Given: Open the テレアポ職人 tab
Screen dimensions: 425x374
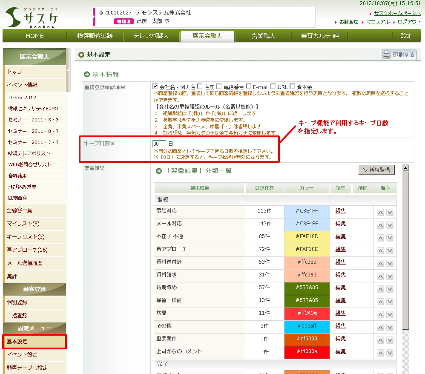Looking at the screenshot, I should (x=151, y=36).
